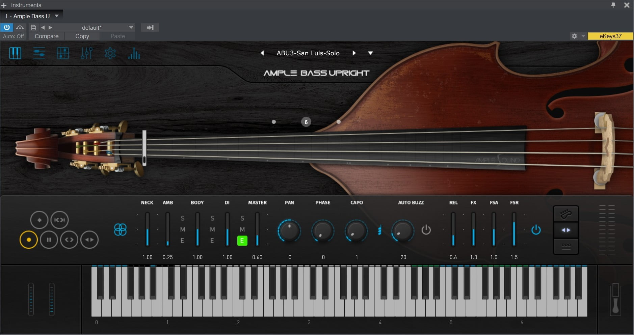Select next preset right of ABU3-San Luis-Solo
The height and width of the screenshot is (335, 634).
[x=354, y=53]
